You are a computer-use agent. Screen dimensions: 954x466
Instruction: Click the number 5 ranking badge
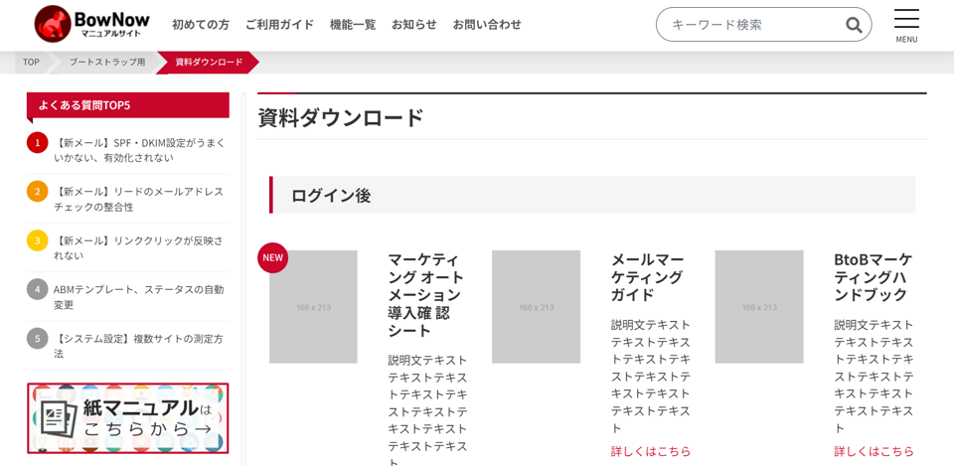37,338
